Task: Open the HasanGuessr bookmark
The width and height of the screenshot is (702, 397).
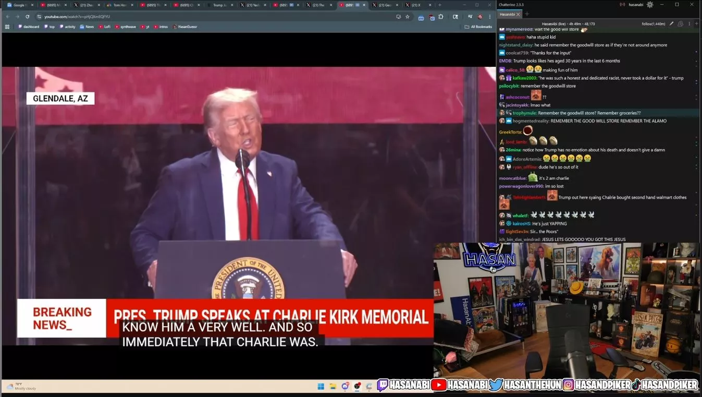Action: [185, 27]
